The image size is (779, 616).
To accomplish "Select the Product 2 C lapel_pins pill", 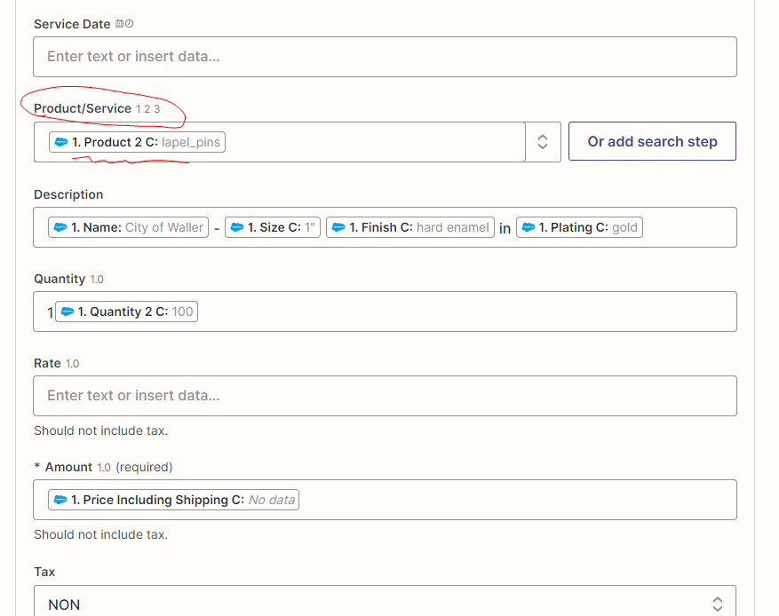I will tap(137, 142).
